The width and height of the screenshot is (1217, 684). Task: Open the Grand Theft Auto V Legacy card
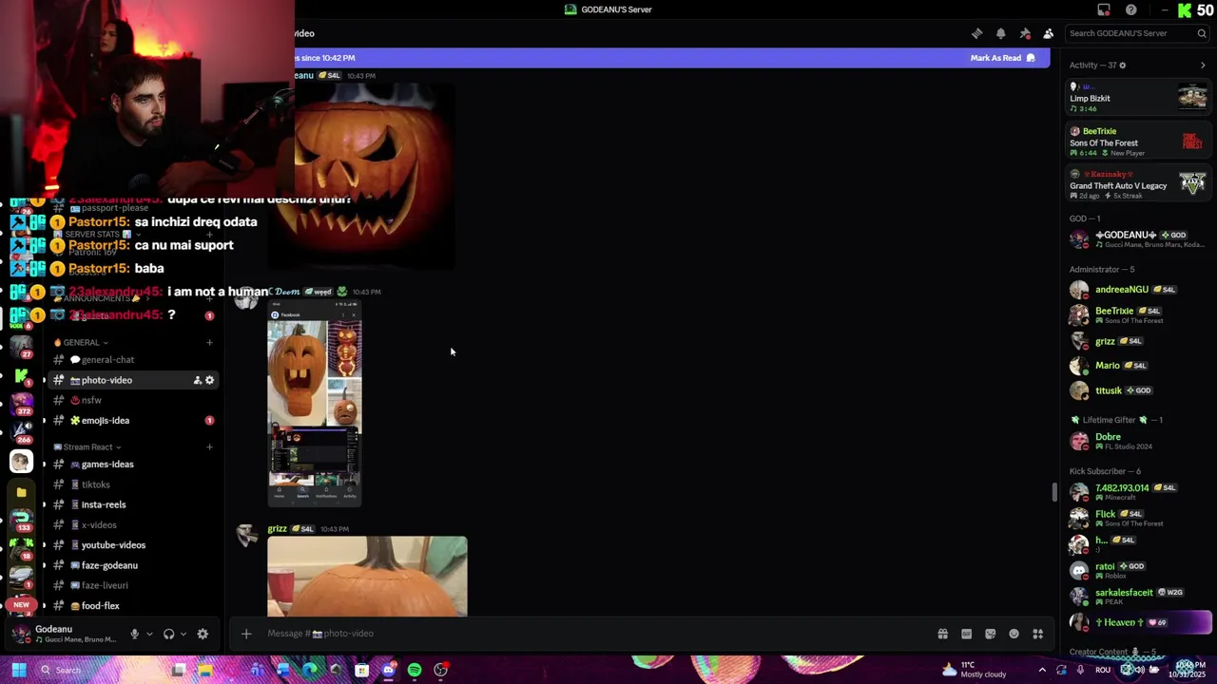pos(1138,183)
